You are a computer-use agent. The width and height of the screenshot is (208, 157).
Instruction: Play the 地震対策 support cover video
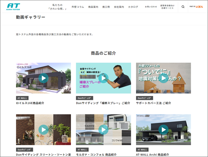[x=163, y=78]
